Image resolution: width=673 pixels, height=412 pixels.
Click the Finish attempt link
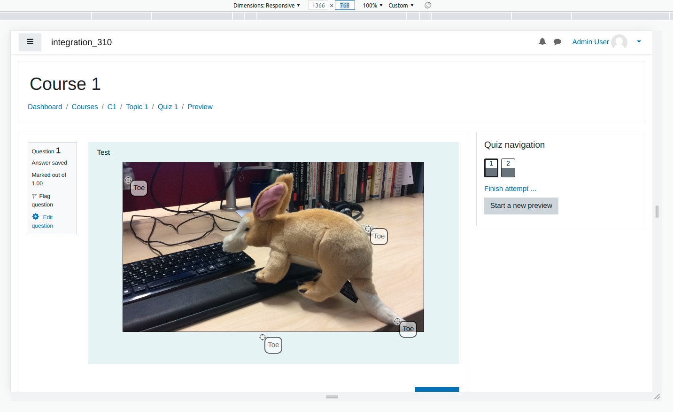[510, 189]
